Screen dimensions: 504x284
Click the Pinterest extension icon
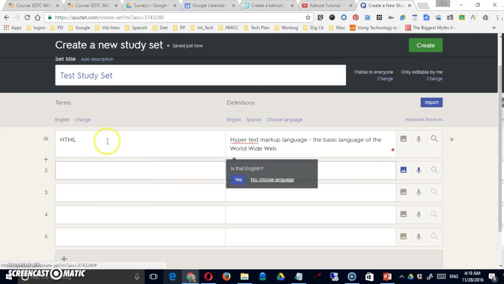356,17
